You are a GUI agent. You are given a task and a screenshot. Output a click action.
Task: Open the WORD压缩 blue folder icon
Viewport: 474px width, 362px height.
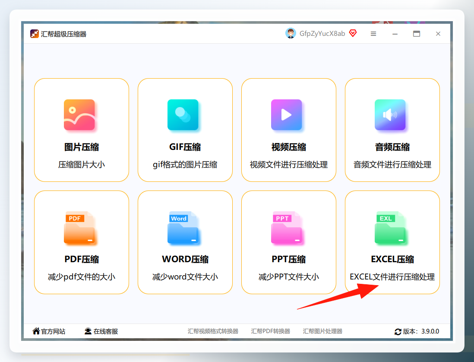point(183,227)
